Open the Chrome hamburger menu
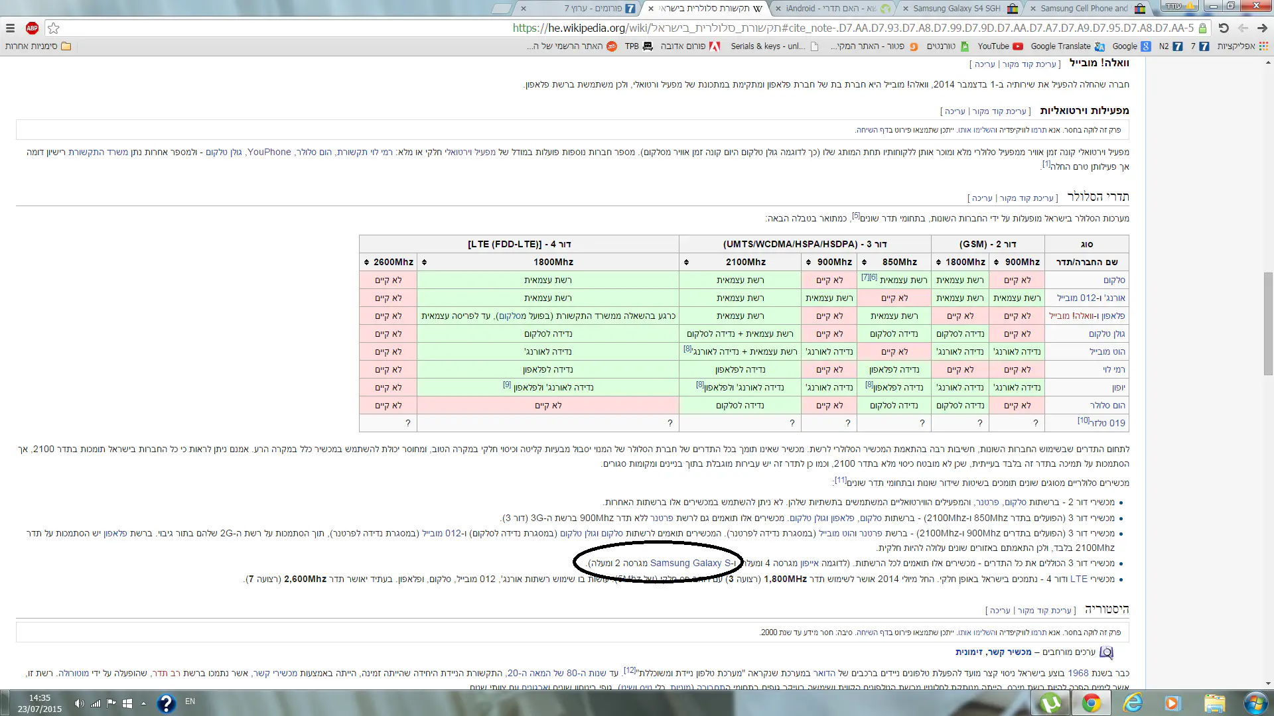This screenshot has height=716, width=1274. [10, 28]
